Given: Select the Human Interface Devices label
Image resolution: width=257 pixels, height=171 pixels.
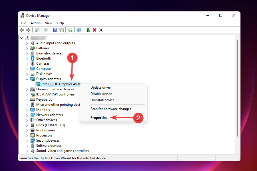Looking at the screenshot, I should (55, 89).
